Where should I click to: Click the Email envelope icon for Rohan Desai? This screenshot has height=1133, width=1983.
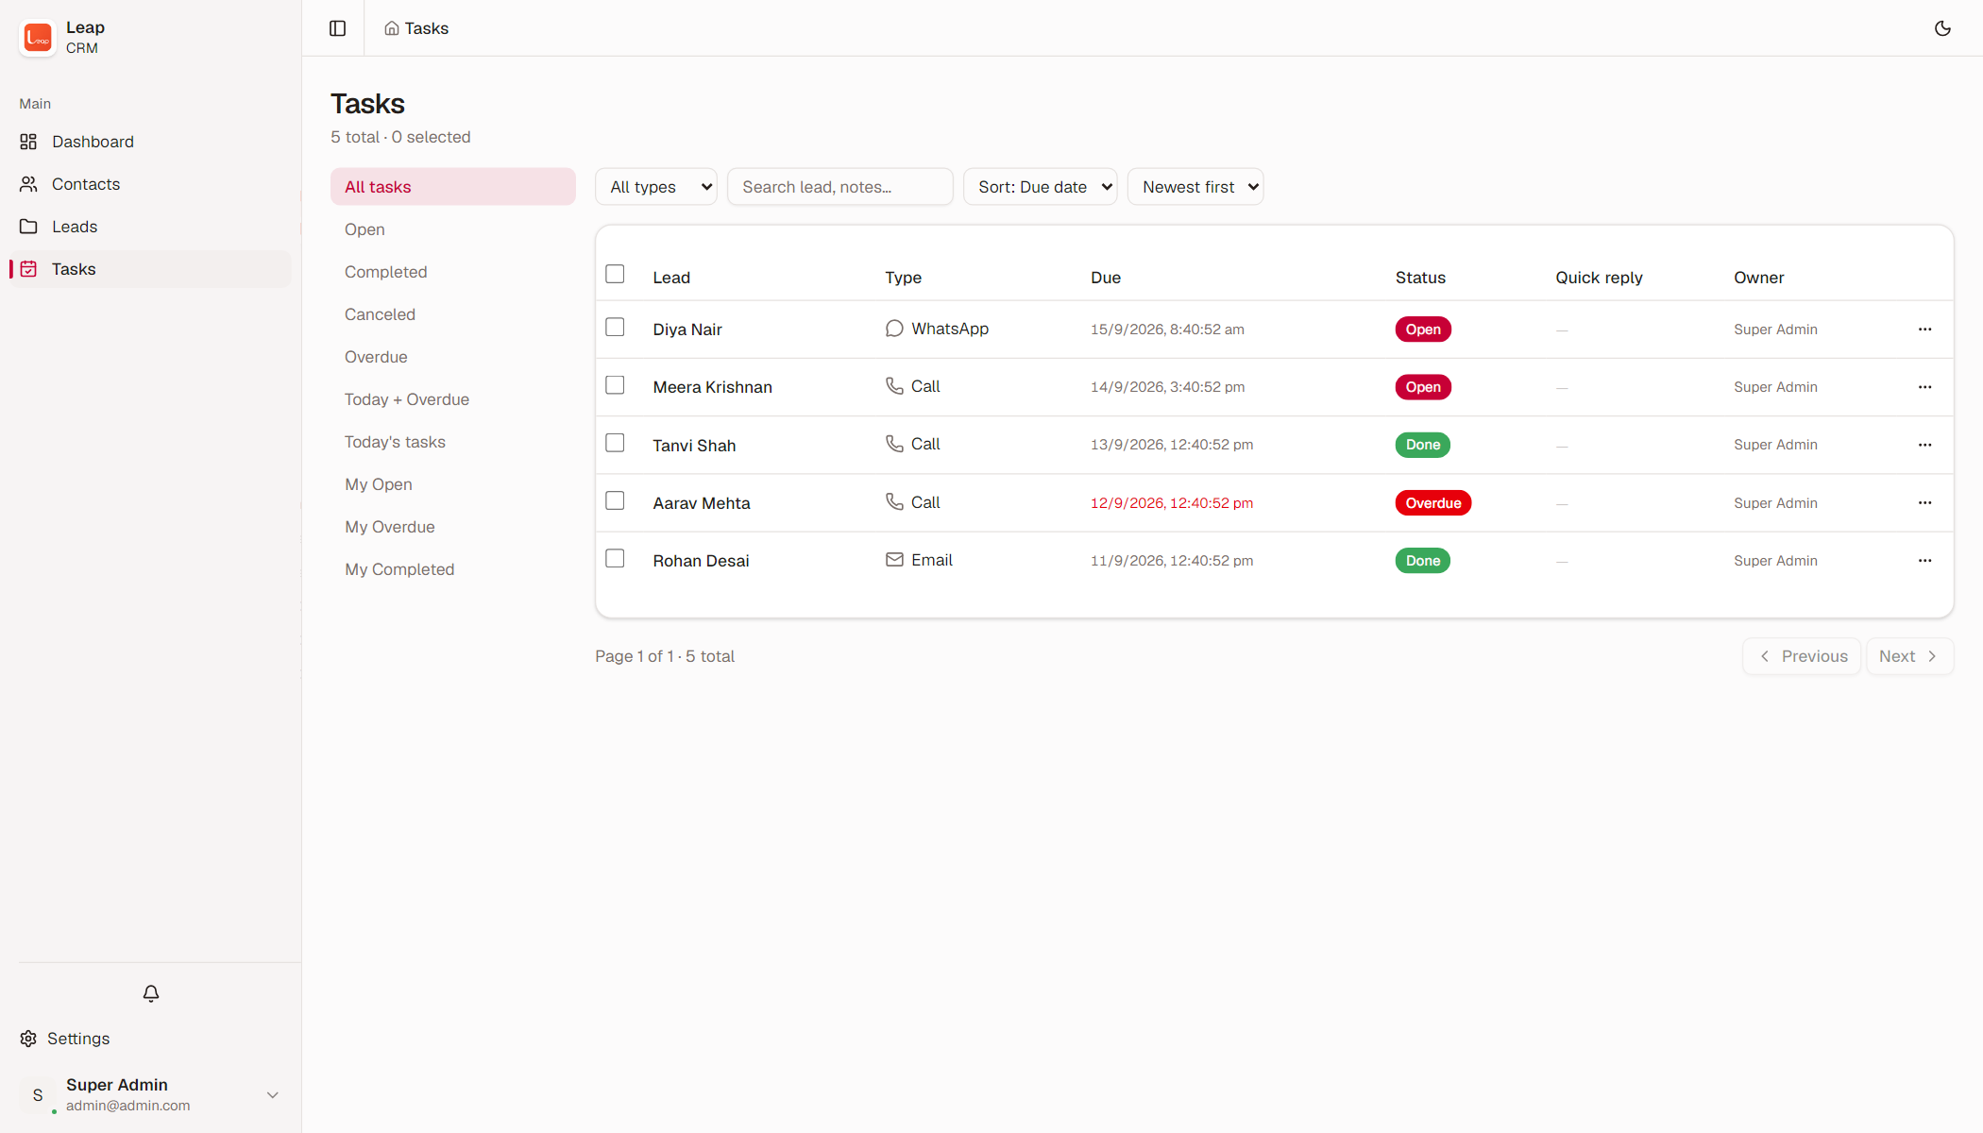[894, 560]
